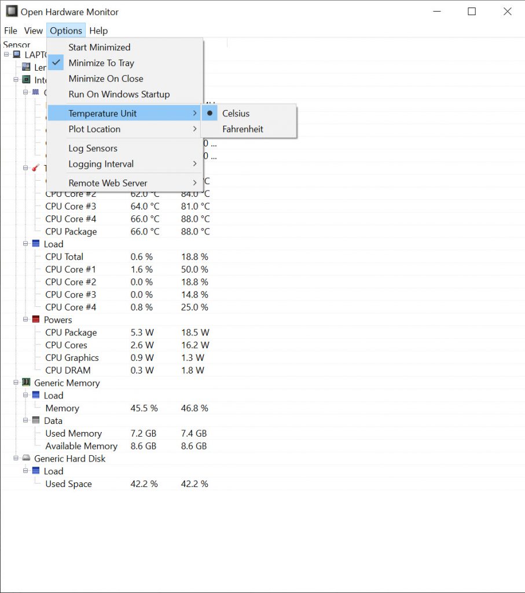Collapse the Data group under Generic Memory

point(25,420)
